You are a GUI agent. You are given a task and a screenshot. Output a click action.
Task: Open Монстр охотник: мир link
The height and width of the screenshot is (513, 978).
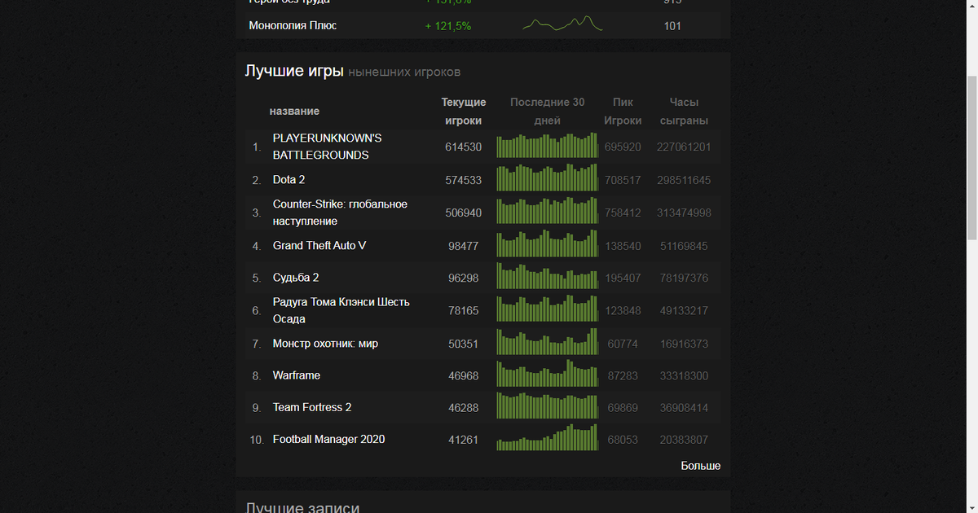(x=325, y=344)
